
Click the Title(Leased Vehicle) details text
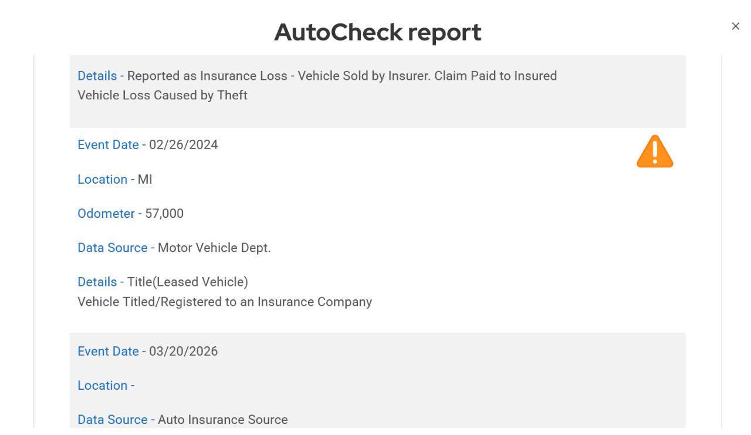188,282
